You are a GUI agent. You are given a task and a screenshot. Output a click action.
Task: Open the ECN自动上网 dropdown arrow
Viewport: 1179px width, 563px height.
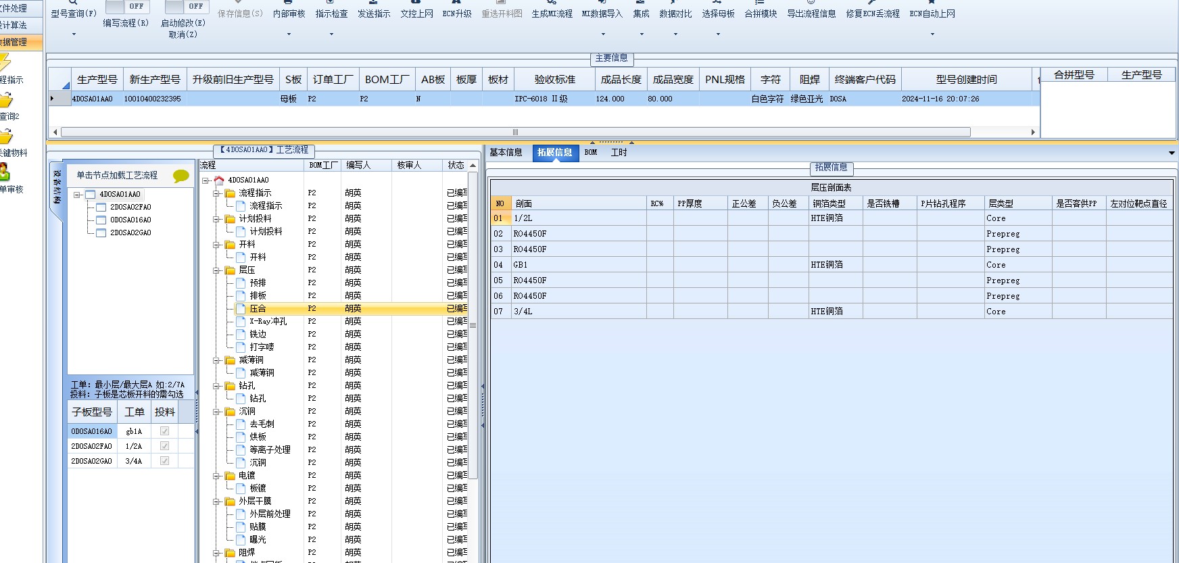(x=932, y=34)
